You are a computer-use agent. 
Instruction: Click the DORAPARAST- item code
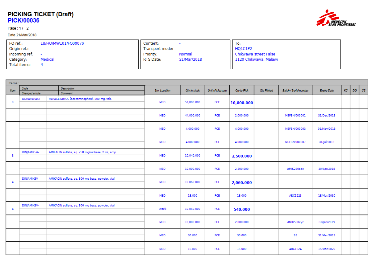point(32,99)
